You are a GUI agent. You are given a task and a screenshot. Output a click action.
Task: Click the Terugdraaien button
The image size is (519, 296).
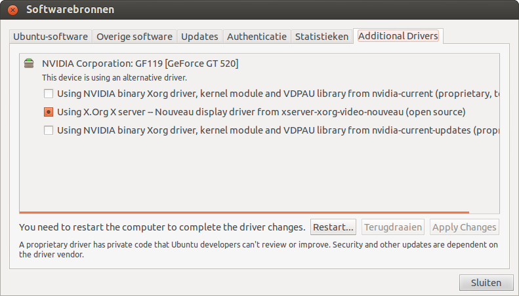[393, 227]
